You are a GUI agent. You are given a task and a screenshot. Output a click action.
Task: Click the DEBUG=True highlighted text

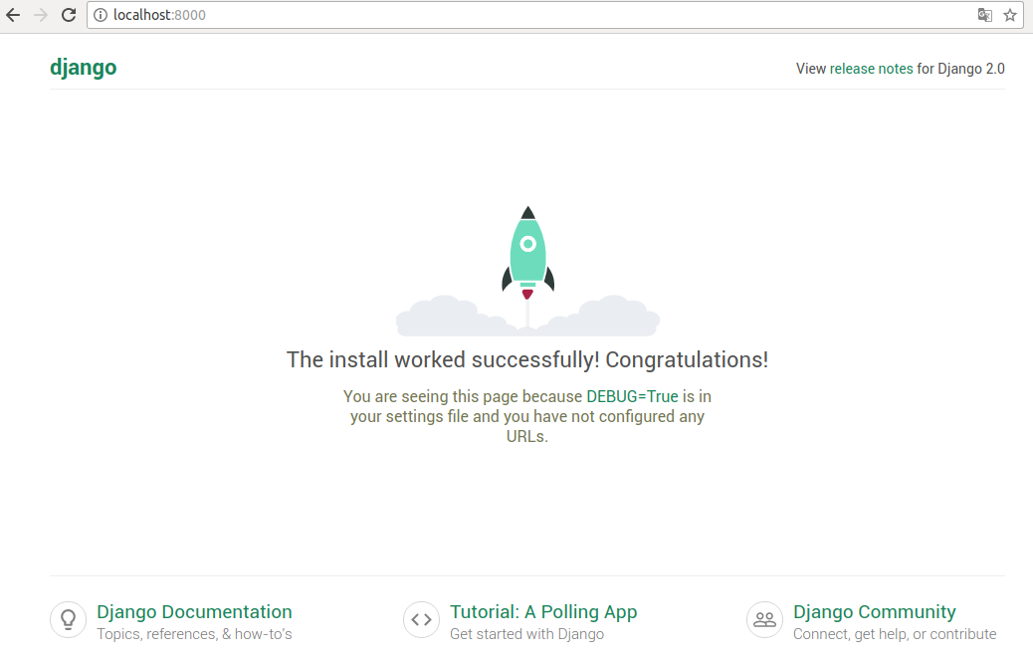(632, 396)
